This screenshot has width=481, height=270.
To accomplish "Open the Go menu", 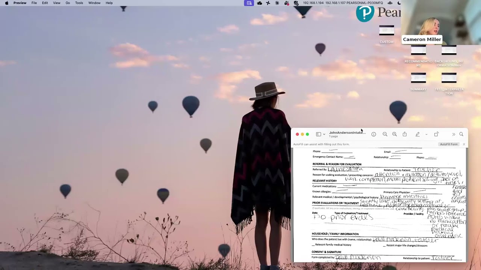I will (x=68, y=3).
